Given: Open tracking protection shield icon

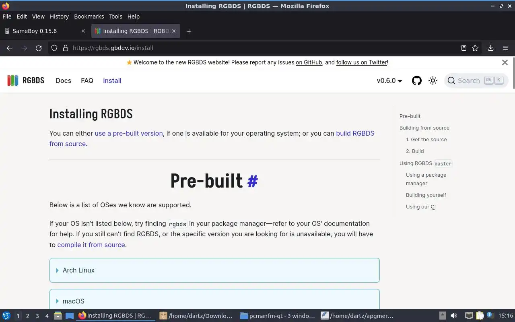Looking at the screenshot, I should (54, 48).
